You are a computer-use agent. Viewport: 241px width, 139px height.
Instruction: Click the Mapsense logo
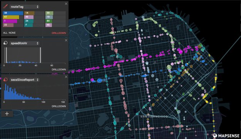click(x=226, y=136)
